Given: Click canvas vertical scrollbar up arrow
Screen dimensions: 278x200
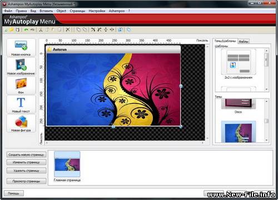Looking at the screenshot, I should click(x=207, y=47).
